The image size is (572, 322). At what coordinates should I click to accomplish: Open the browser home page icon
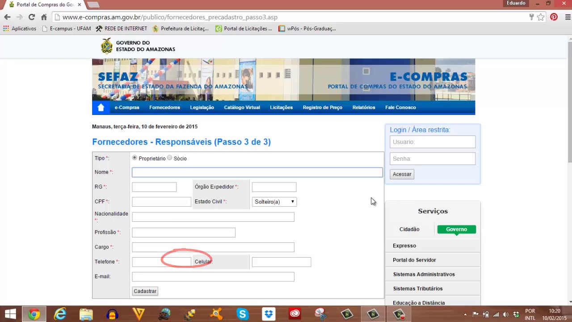pyautogui.click(x=44, y=17)
